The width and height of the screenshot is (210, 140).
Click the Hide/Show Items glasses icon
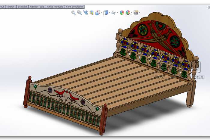coord(114,13)
